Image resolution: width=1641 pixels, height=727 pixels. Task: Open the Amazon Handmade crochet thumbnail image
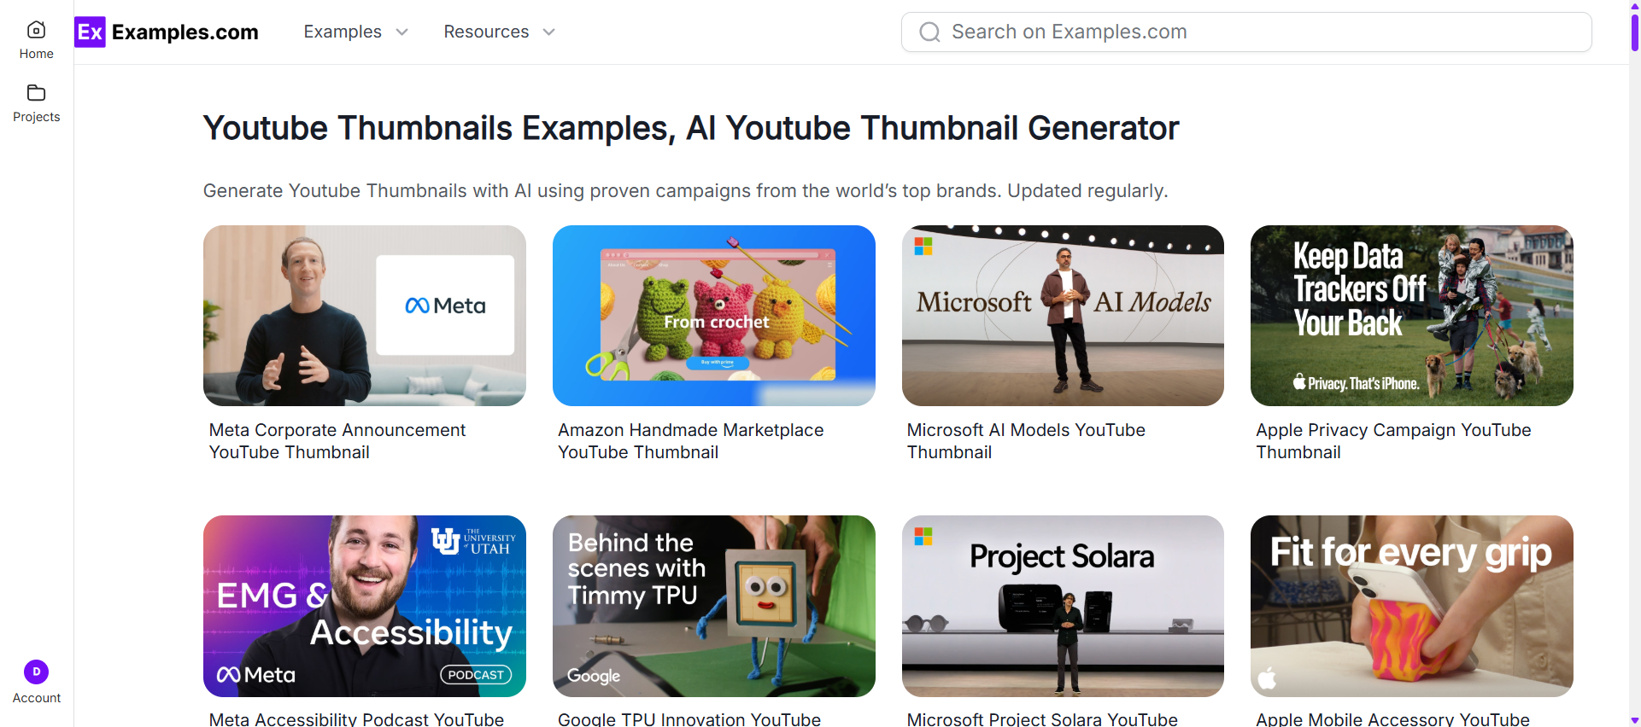(714, 316)
